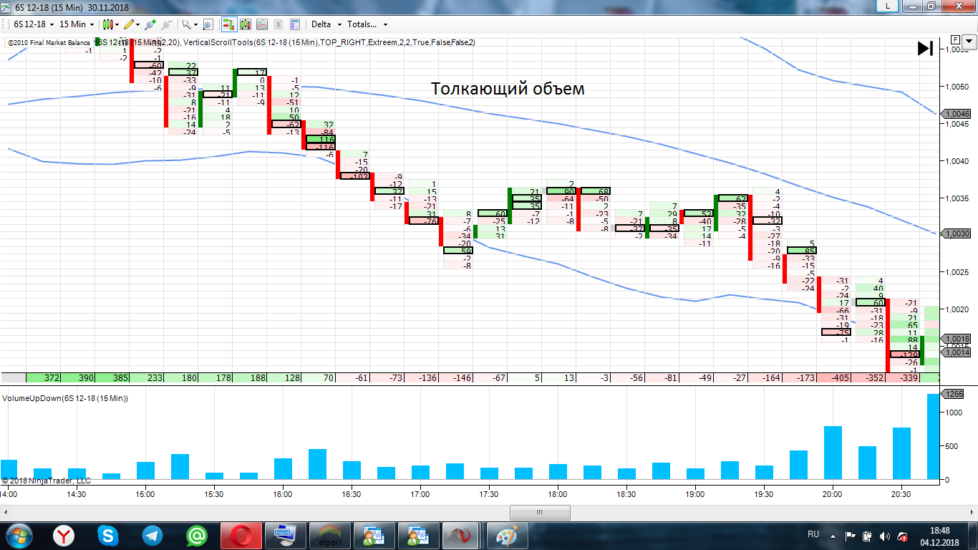The height and width of the screenshot is (550, 978).
Task: Expand the 6S 12-18 instrument dropdown
Action: point(33,24)
